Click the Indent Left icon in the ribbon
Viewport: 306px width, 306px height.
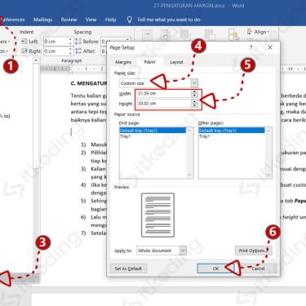[24, 42]
